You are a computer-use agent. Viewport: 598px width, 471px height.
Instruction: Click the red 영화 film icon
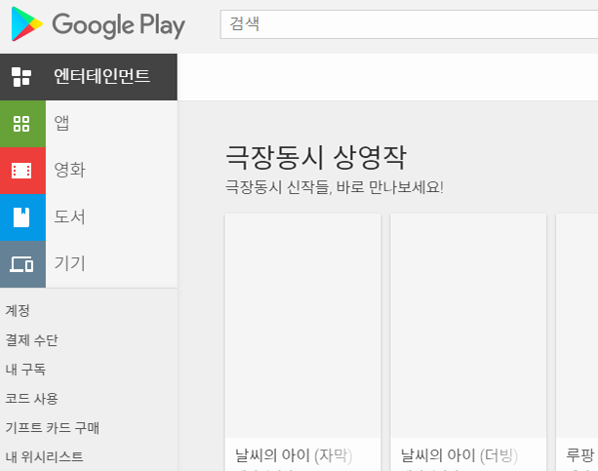point(22,171)
